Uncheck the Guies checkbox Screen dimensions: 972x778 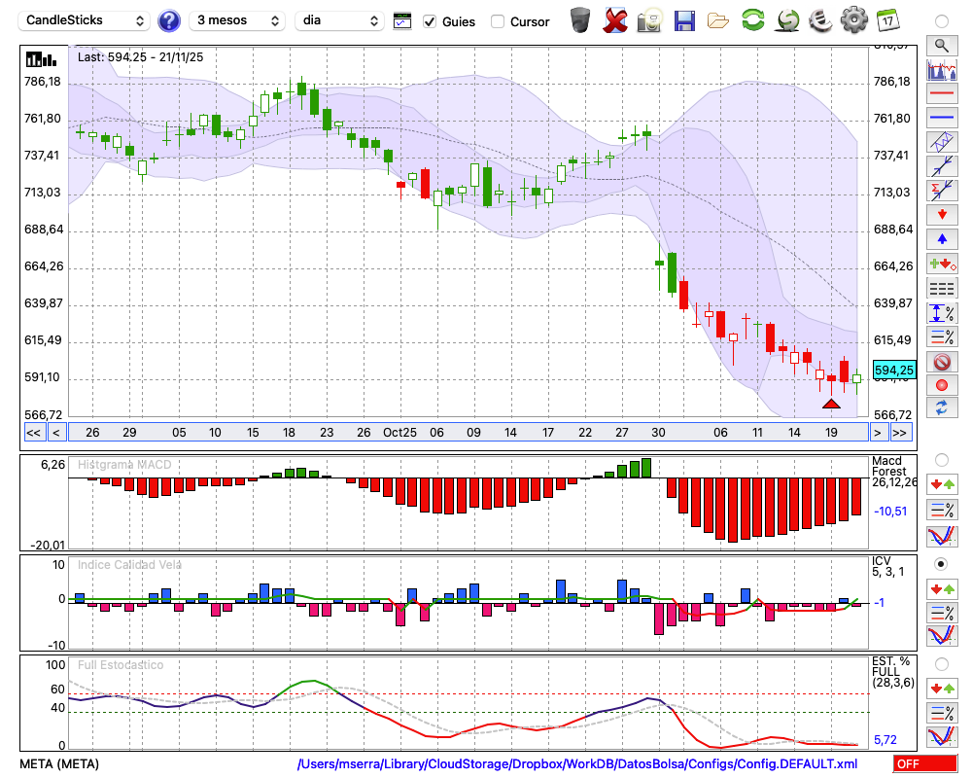tap(430, 21)
